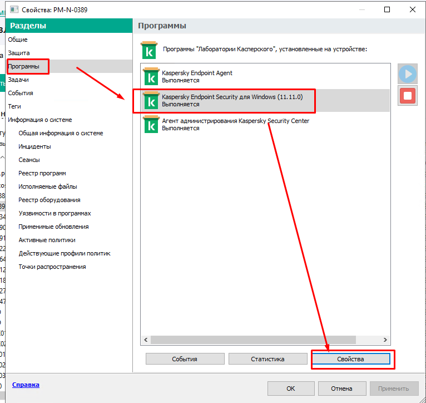Screen dimensions: 426x403
Task: Click the Kaspersky Endpoint Agent program icon
Action: pos(151,76)
